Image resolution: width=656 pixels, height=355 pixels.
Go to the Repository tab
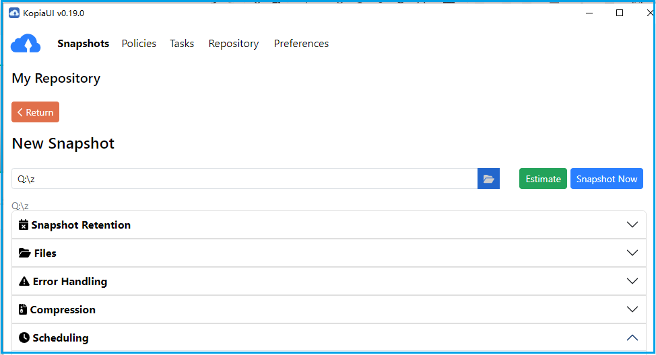[x=234, y=44]
